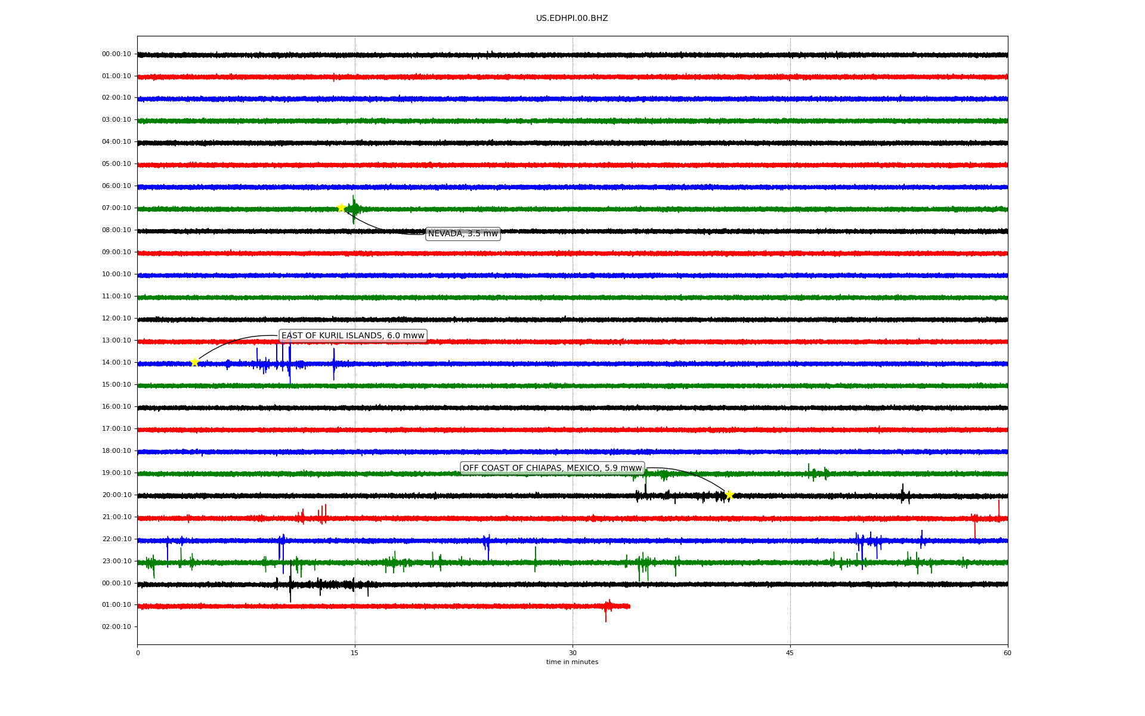
Task: Select the 'OFF COAST OF CHIAPAS, MEXICO, 5.9 mww' label
Action: tap(552, 468)
